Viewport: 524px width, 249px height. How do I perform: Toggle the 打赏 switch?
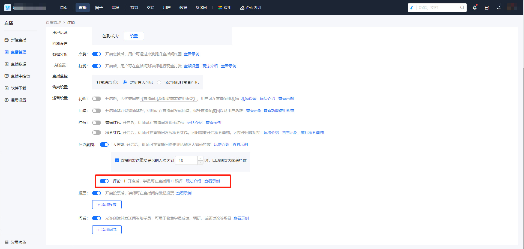pyautogui.click(x=97, y=66)
